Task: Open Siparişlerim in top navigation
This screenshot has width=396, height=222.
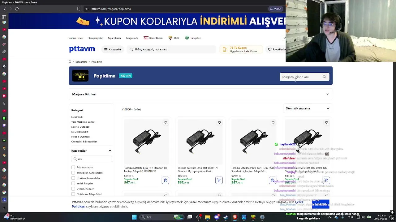Action: pos(114,38)
